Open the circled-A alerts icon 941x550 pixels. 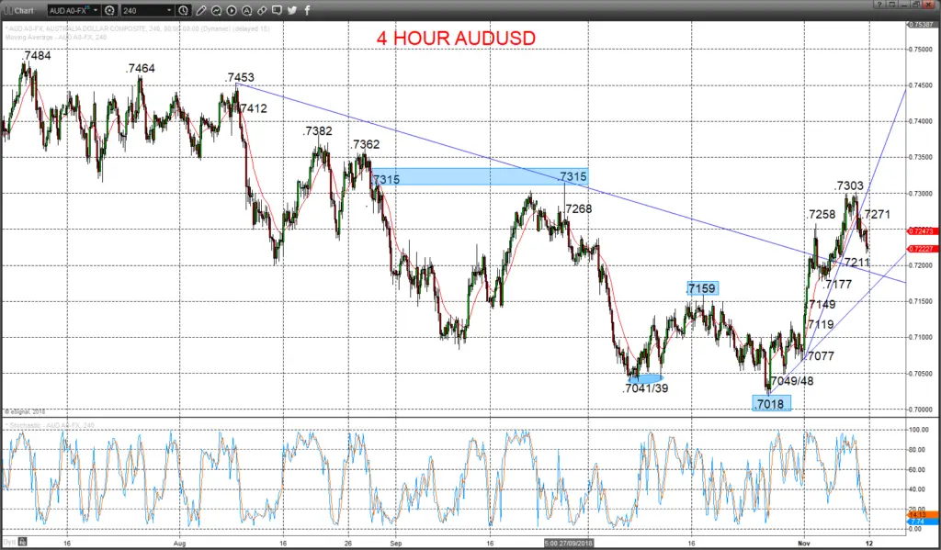(246, 10)
